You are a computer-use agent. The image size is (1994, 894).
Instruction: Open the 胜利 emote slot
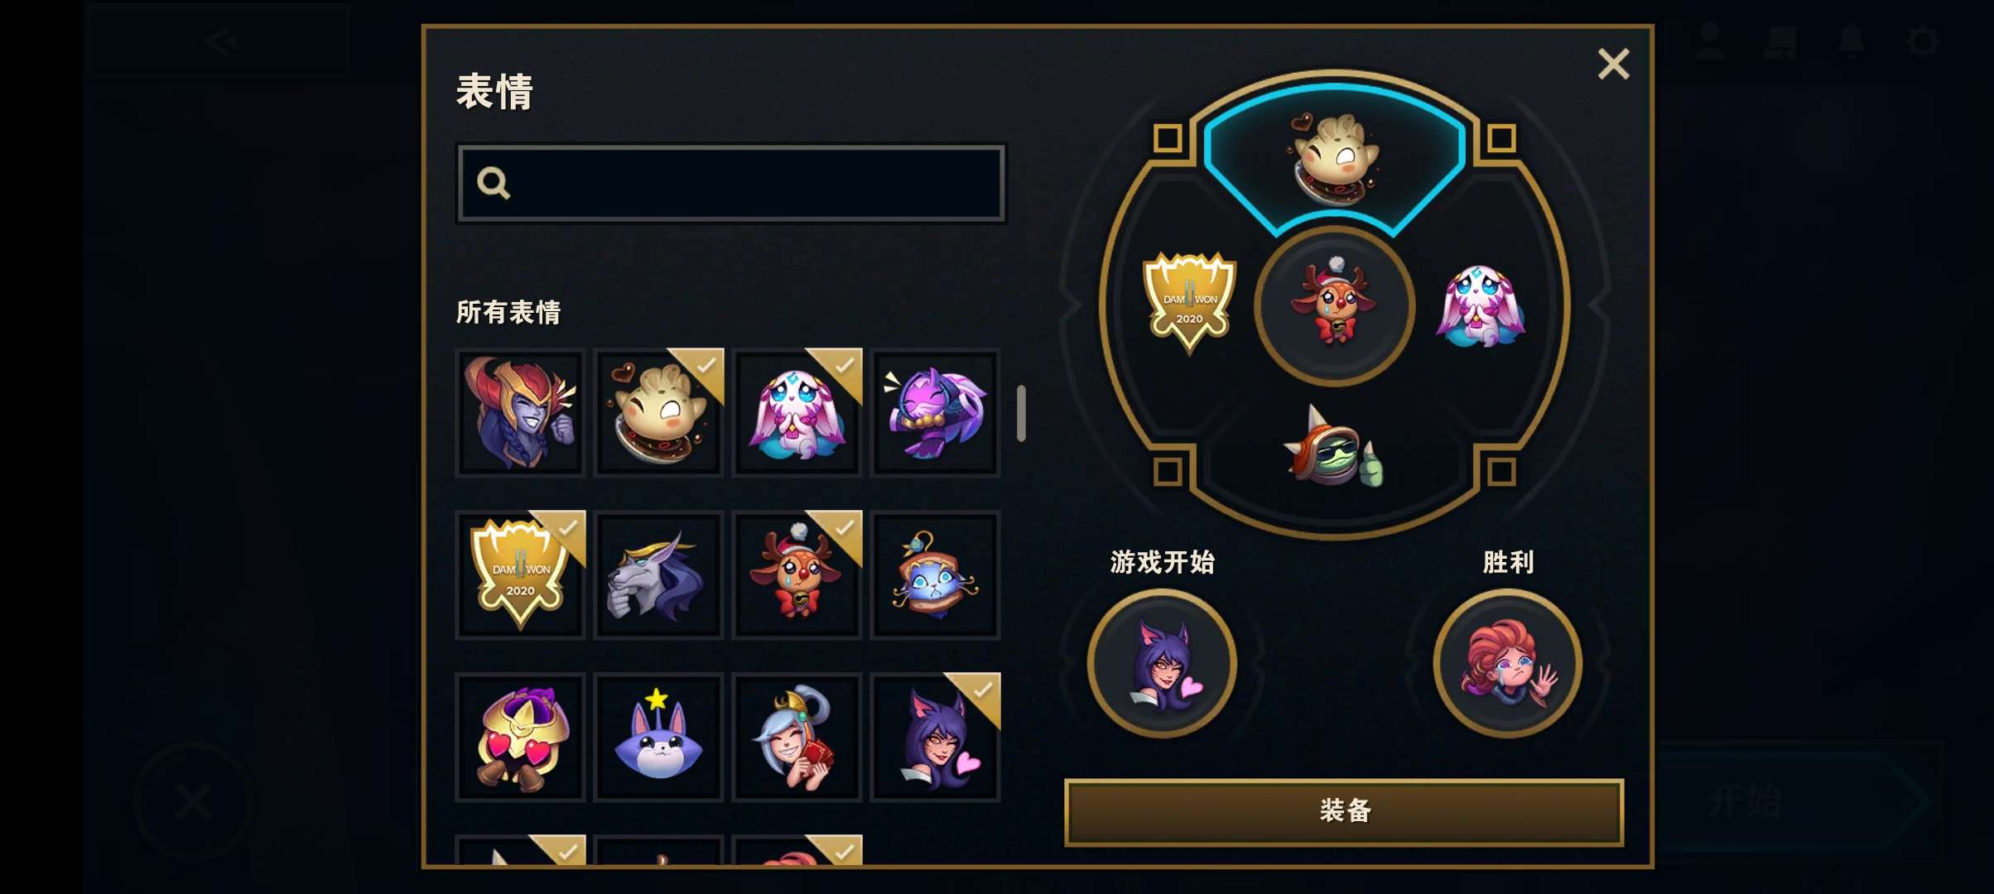[1507, 663]
